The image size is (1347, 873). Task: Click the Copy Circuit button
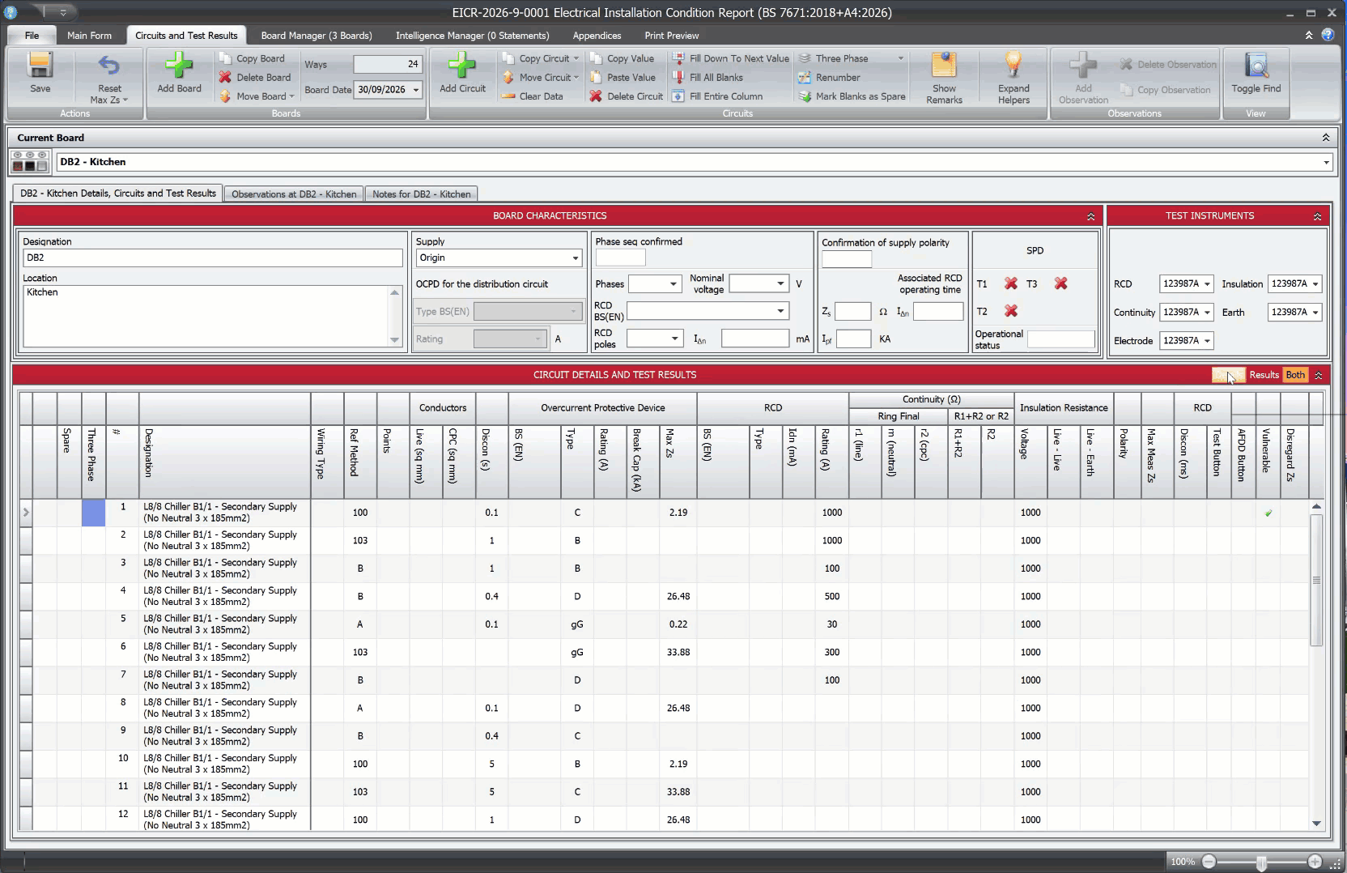click(540, 58)
